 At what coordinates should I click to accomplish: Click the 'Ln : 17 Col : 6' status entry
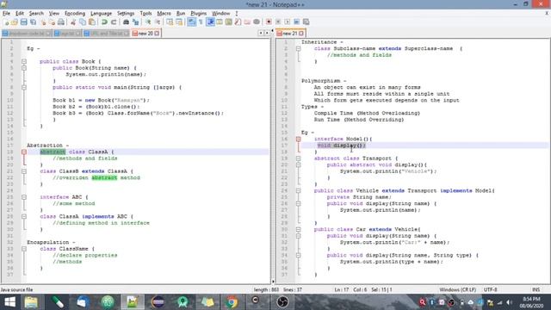coord(350,289)
